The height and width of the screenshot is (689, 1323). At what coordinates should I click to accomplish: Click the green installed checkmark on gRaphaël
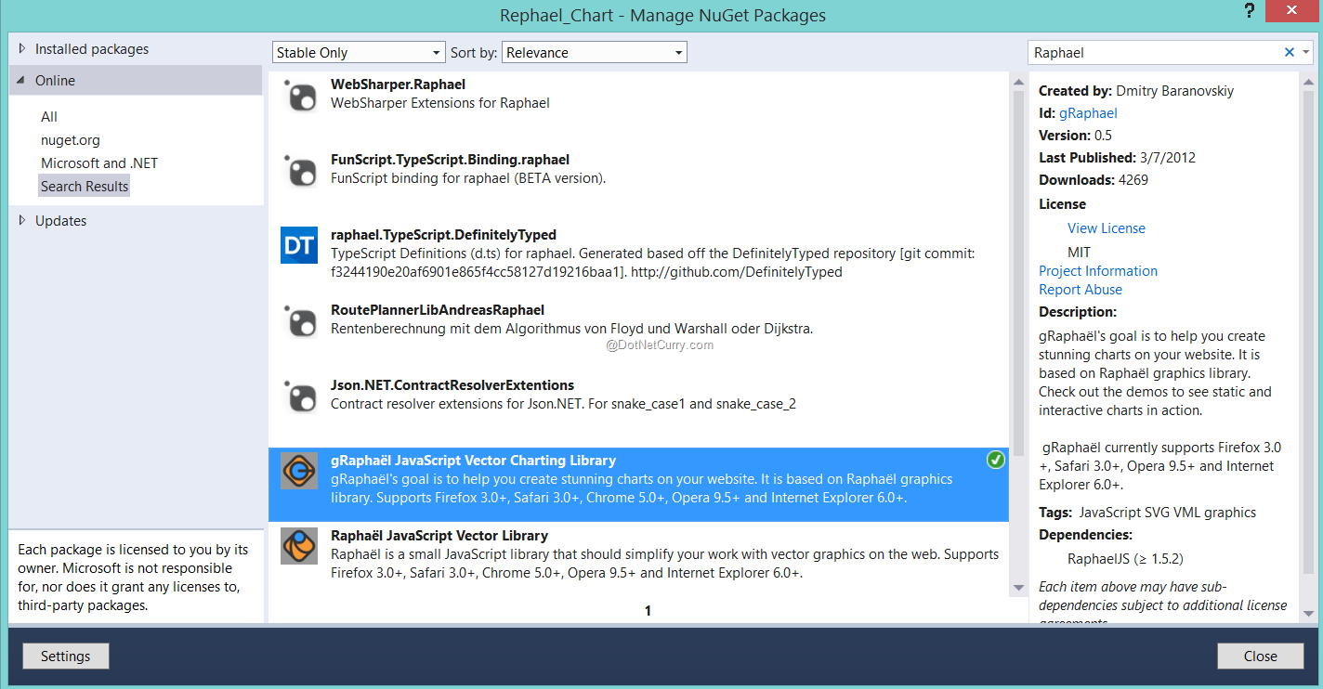(995, 460)
